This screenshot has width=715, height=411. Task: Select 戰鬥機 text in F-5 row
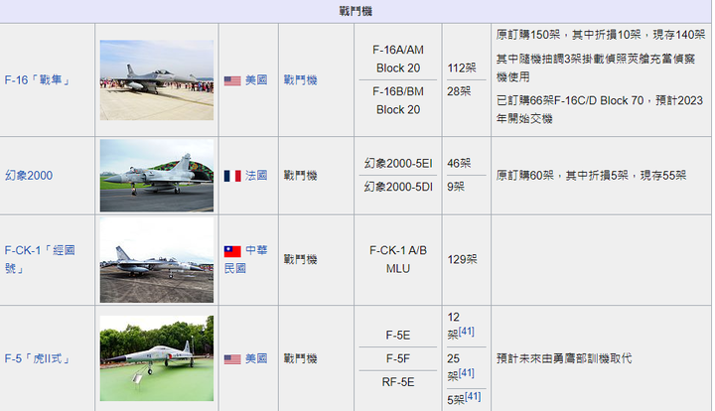pos(301,358)
